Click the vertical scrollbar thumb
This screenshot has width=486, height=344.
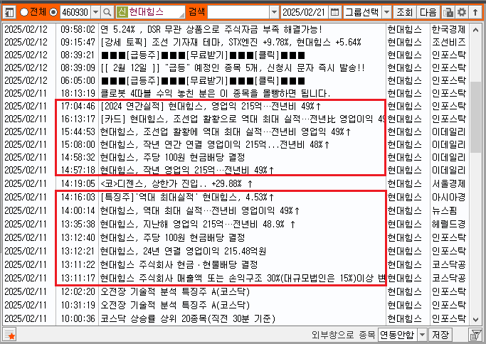pyautogui.click(x=475, y=117)
